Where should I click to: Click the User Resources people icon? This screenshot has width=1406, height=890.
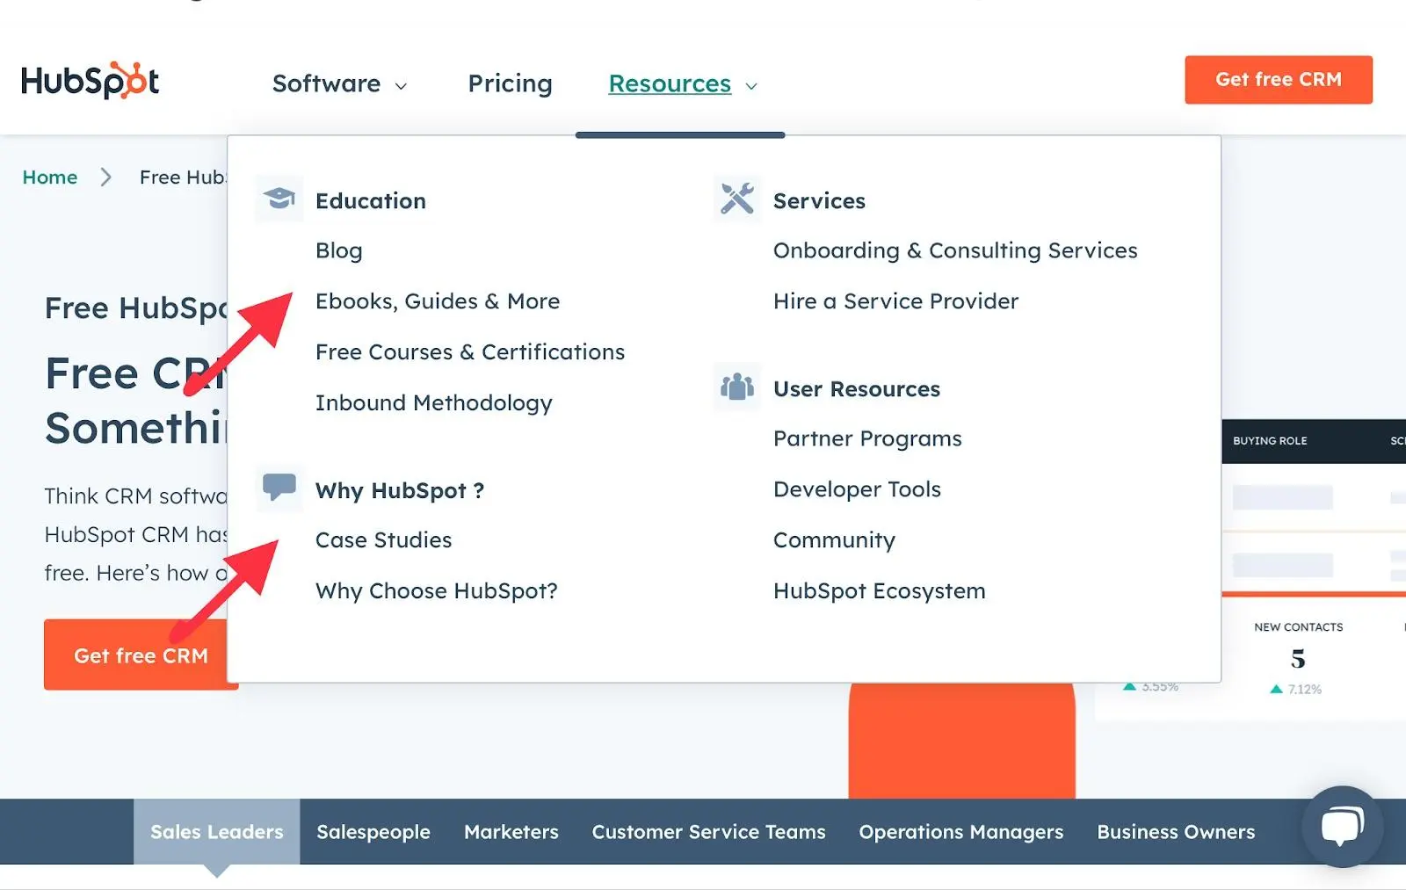[736, 387]
